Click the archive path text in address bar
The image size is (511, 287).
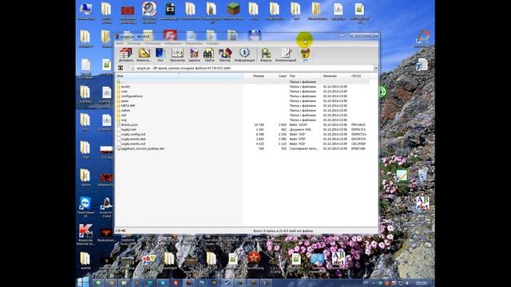(184, 69)
